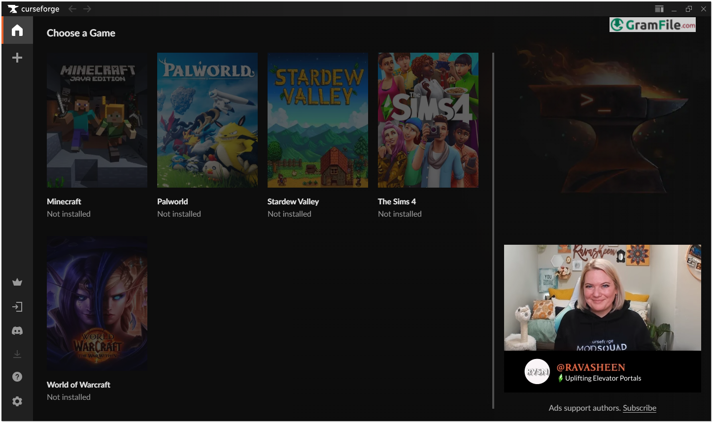The width and height of the screenshot is (713, 423).
Task: Click the Palworld title text
Action: (x=172, y=201)
